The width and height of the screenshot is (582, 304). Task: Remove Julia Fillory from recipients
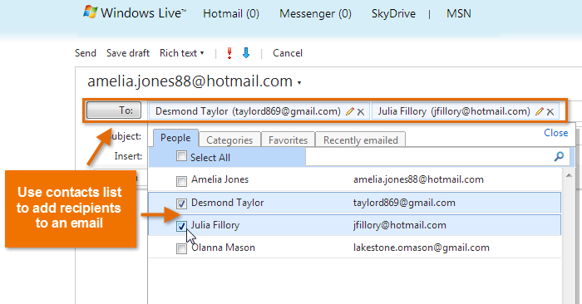[x=550, y=111]
